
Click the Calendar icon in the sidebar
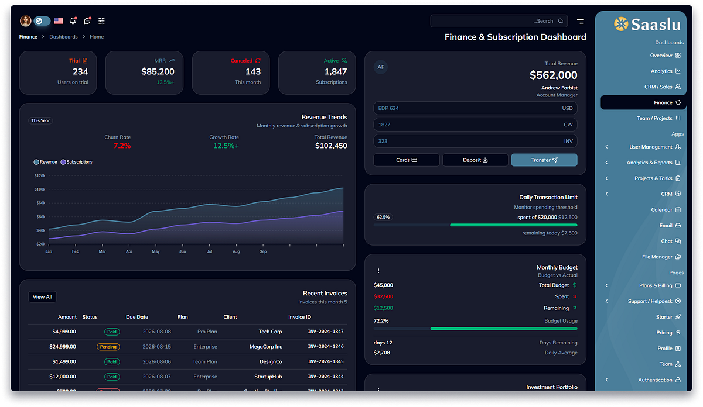point(678,209)
